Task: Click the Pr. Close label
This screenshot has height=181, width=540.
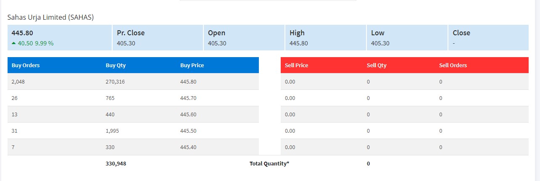Action: 131,33
